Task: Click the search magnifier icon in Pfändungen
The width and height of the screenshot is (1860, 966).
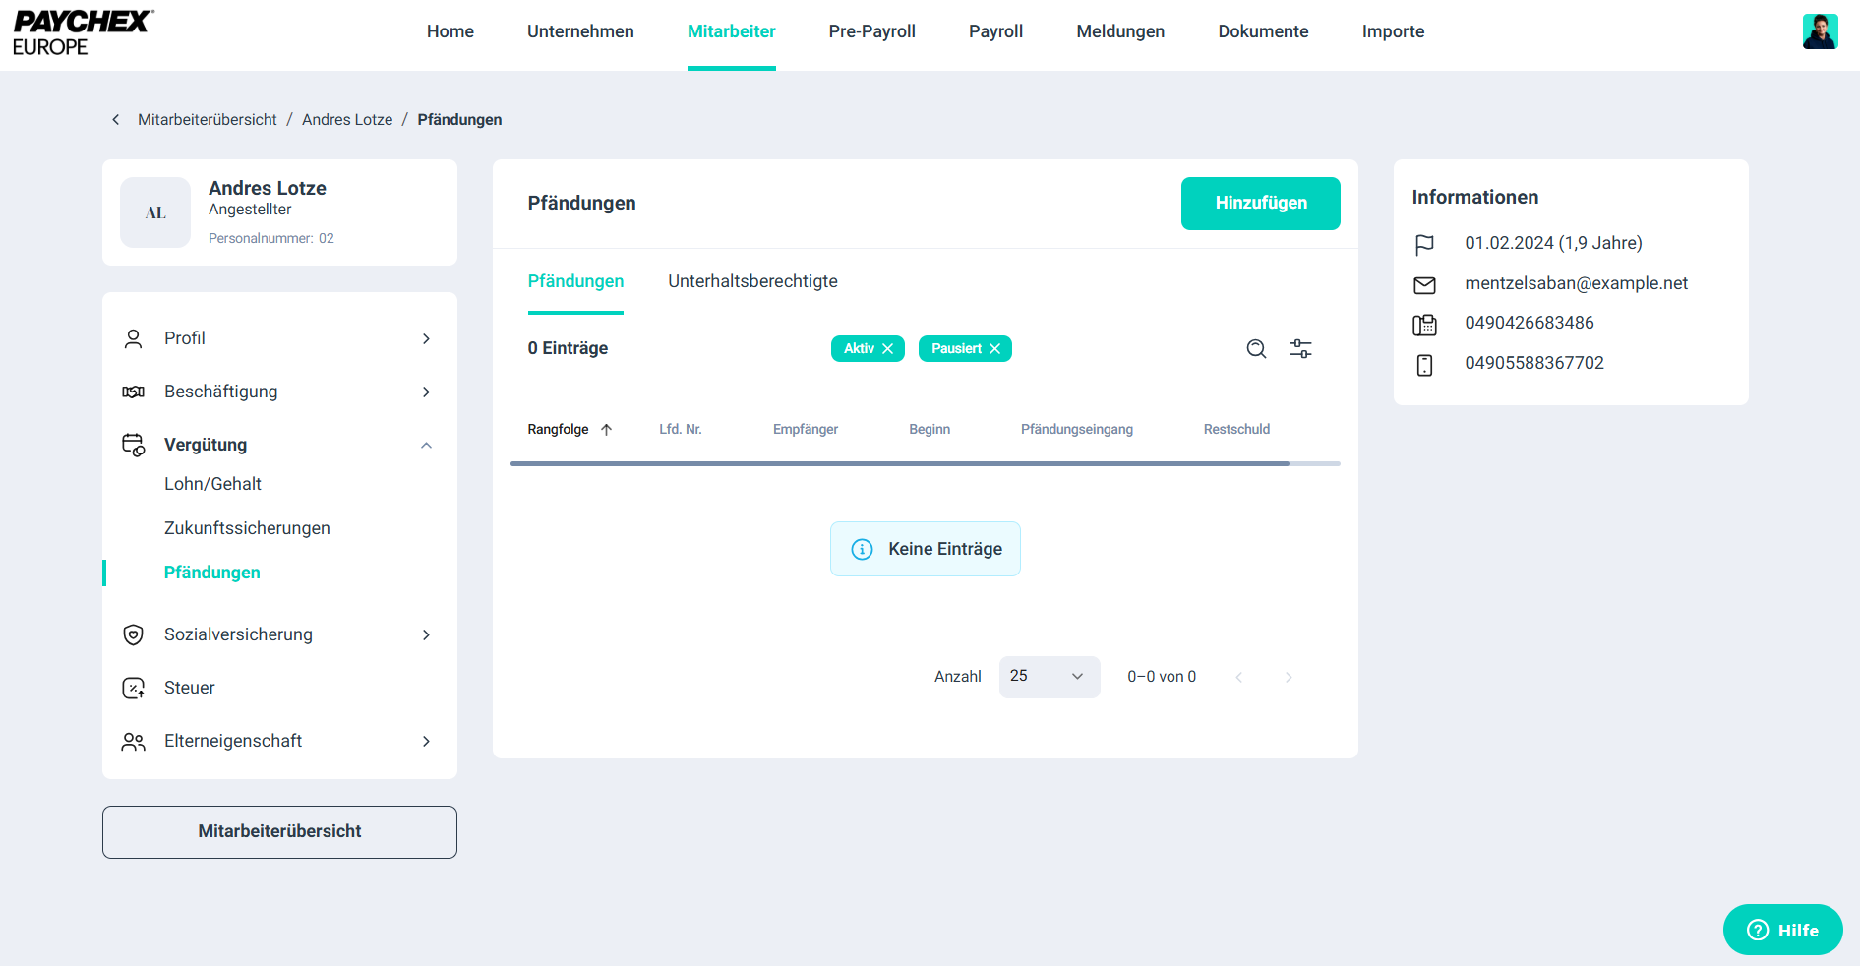Action: [x=1256, y=349]
